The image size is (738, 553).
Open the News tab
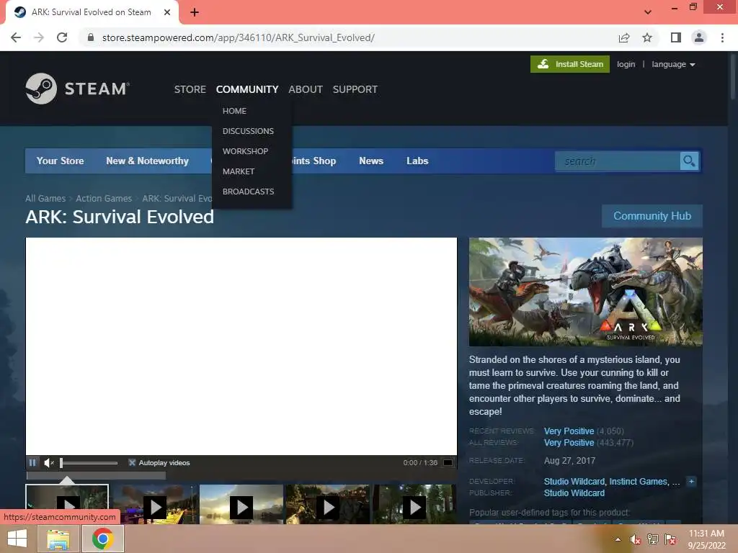click(x=371, y=161)
